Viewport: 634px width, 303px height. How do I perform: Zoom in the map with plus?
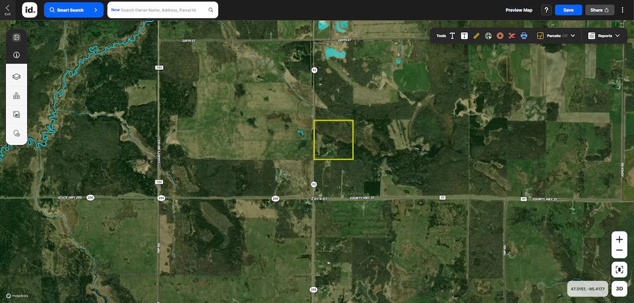[x=619, y=240]
